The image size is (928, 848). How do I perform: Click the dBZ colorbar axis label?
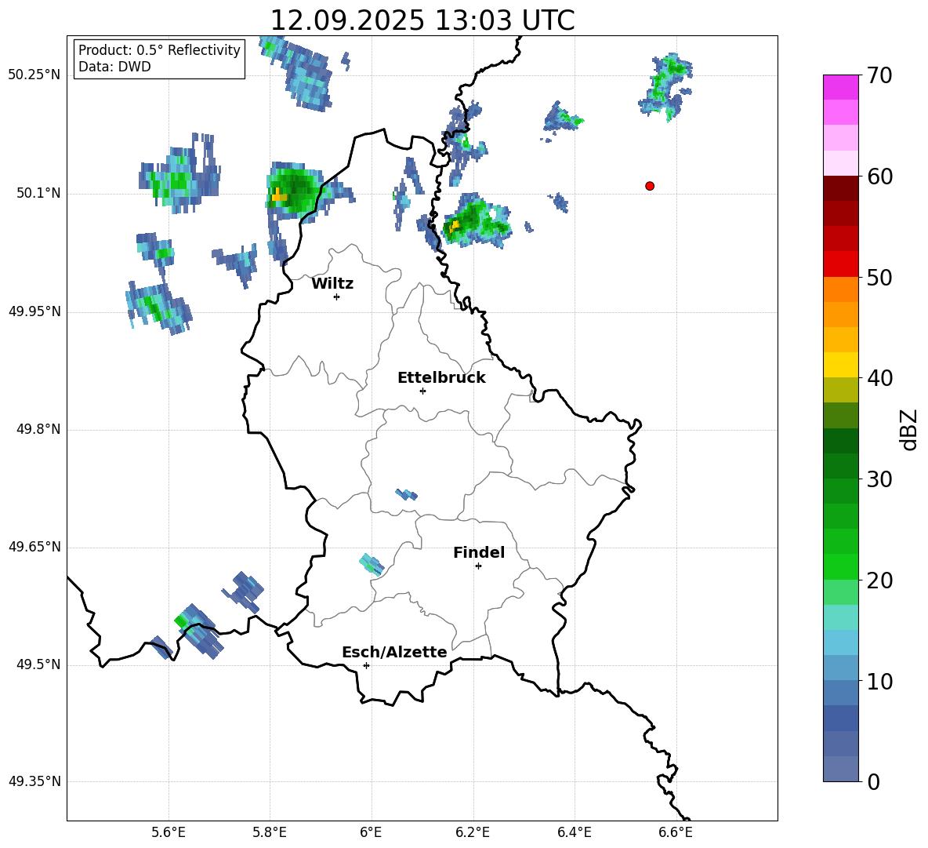[x=909, y=429]
